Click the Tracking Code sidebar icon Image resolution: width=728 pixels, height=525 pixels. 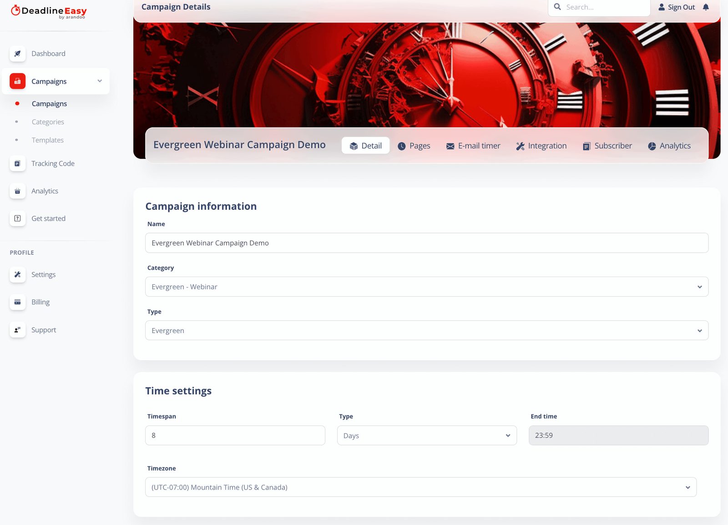(x=17, y=164)
